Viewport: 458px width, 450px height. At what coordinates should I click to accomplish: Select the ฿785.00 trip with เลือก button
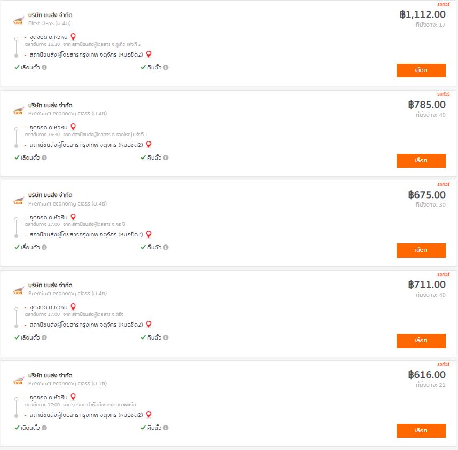[421, 161]
